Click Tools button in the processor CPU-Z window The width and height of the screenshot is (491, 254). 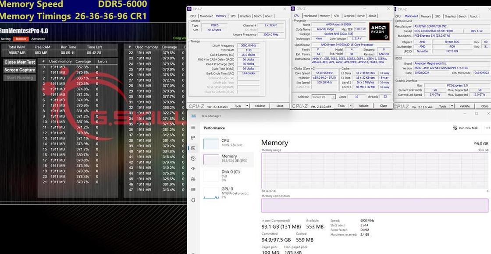342,106
